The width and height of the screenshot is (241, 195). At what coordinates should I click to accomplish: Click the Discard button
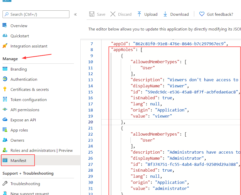pyautogui.click(x=121, y=14)
